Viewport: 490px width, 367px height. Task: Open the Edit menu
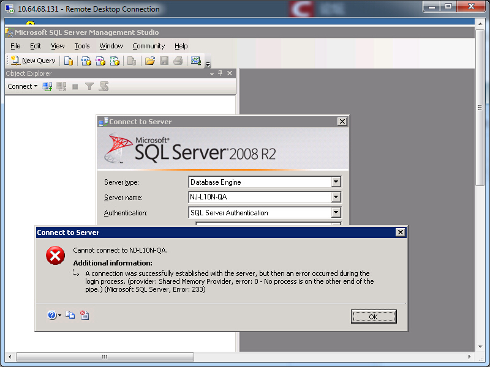point(36,46)
